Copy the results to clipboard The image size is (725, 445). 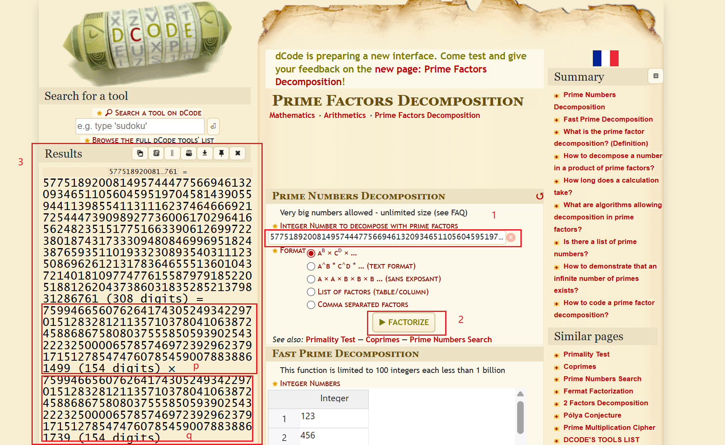[140, 154]
